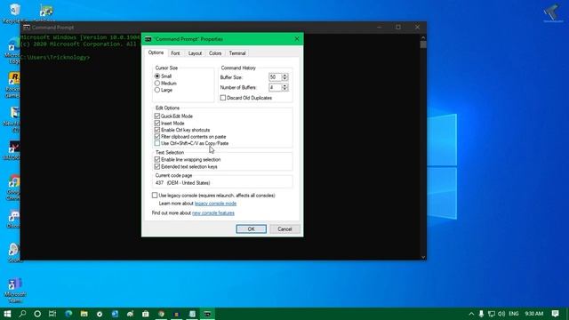Close the Properties dialog
Viewport: 569px width, 320px height.
pos(297,39)
